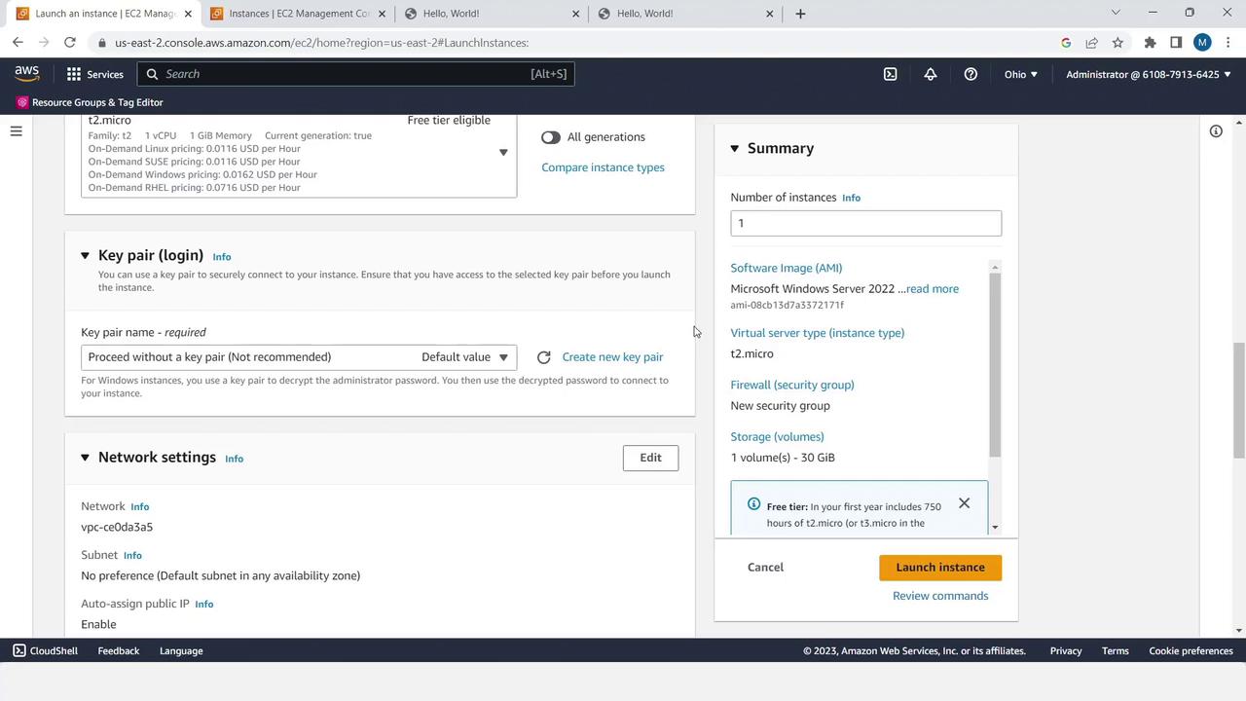Collapse the Key pair (login) section

click(85, 256)
